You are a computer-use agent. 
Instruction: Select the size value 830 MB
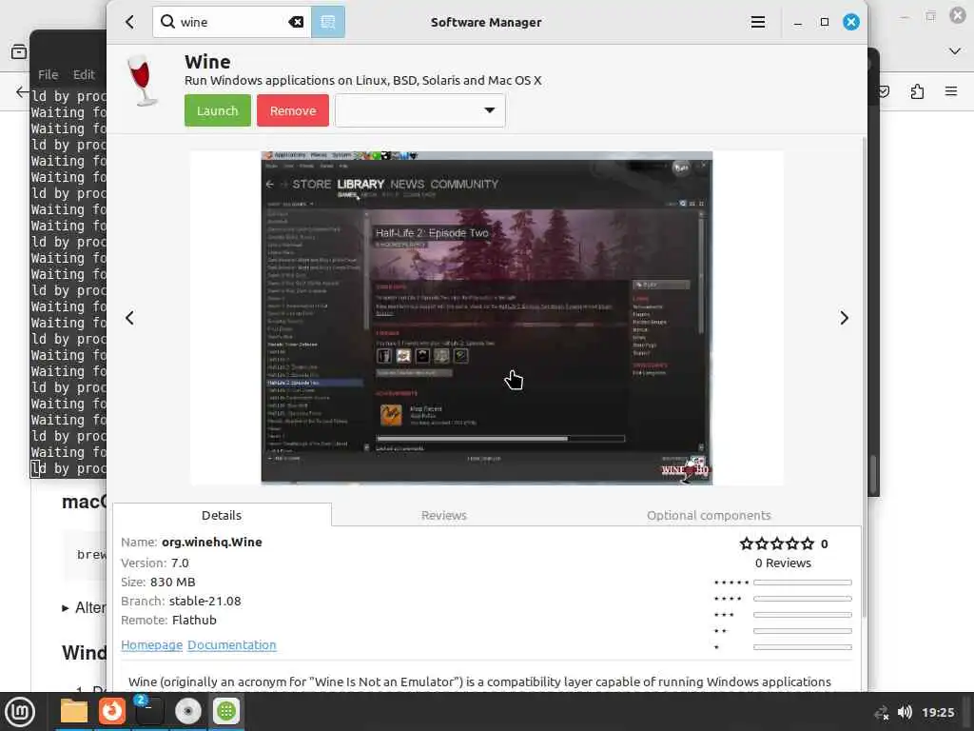[x=173, y=583]
